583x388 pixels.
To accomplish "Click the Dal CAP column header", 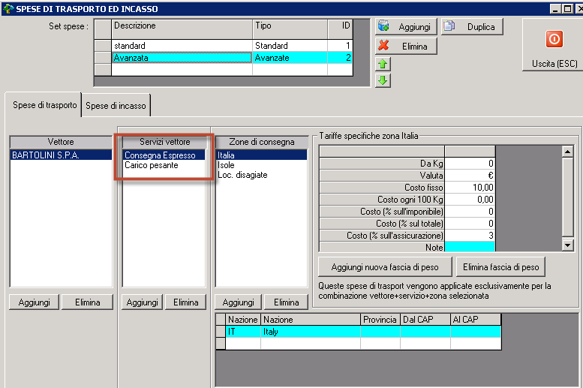I will coord(425,320).
